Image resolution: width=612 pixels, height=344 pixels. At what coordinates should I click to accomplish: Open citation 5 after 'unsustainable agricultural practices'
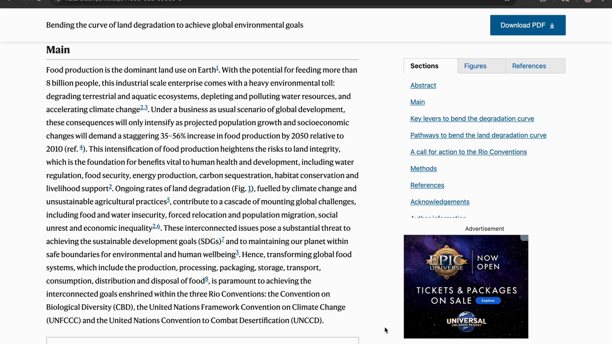pyautogui.click(x=168, y=200)
